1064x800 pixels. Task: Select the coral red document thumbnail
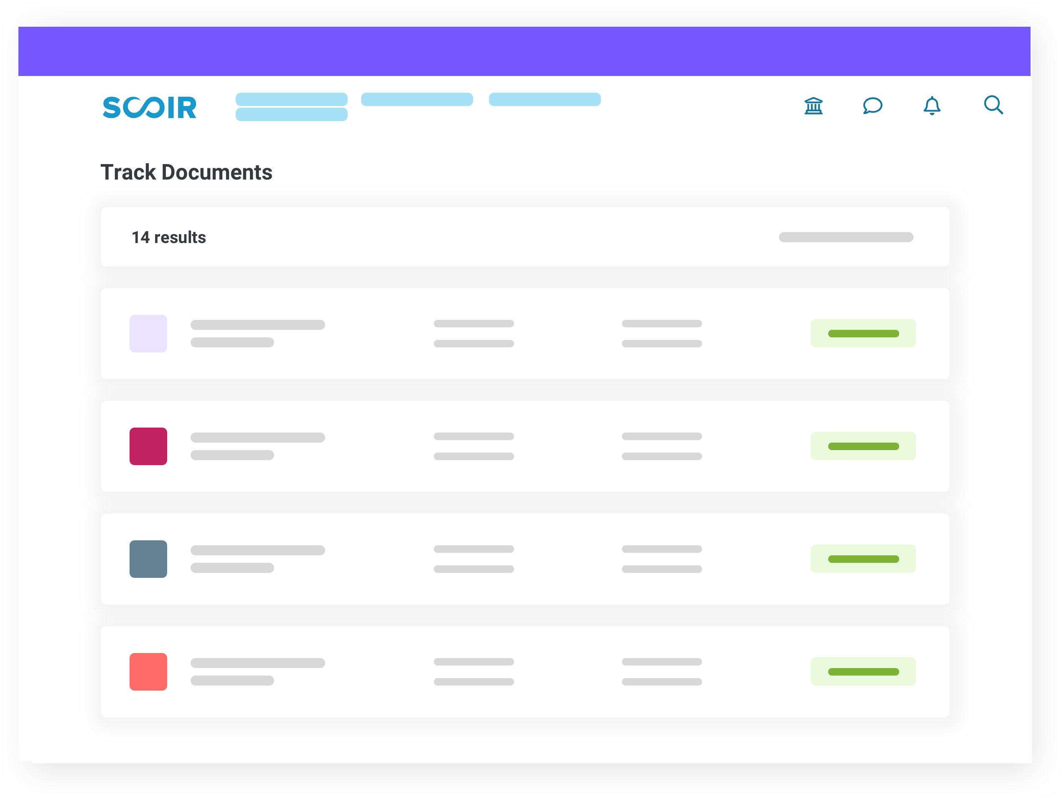[x=148, y=672]
